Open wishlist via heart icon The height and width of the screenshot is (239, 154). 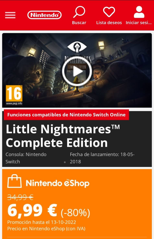109,12
